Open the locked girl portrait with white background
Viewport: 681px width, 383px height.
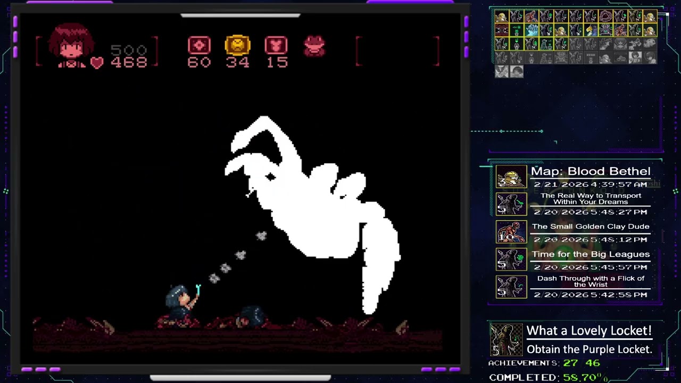(635, 57)
